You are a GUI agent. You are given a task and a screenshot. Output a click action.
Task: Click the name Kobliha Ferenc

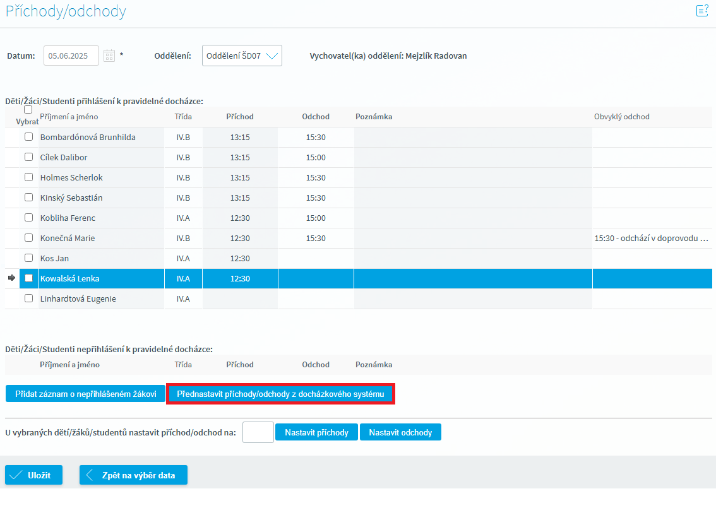(x=68, y=218)
